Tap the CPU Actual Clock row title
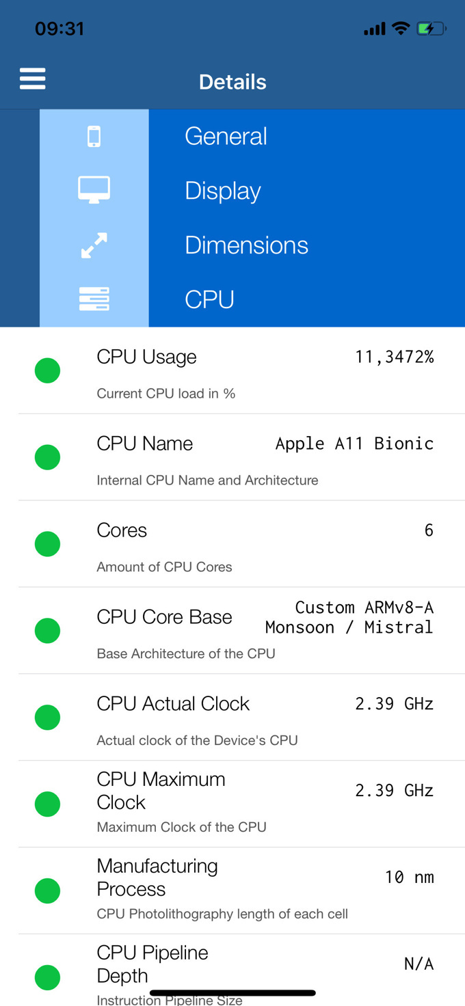This screenshot has width=465, height=1006. [173, 704]
